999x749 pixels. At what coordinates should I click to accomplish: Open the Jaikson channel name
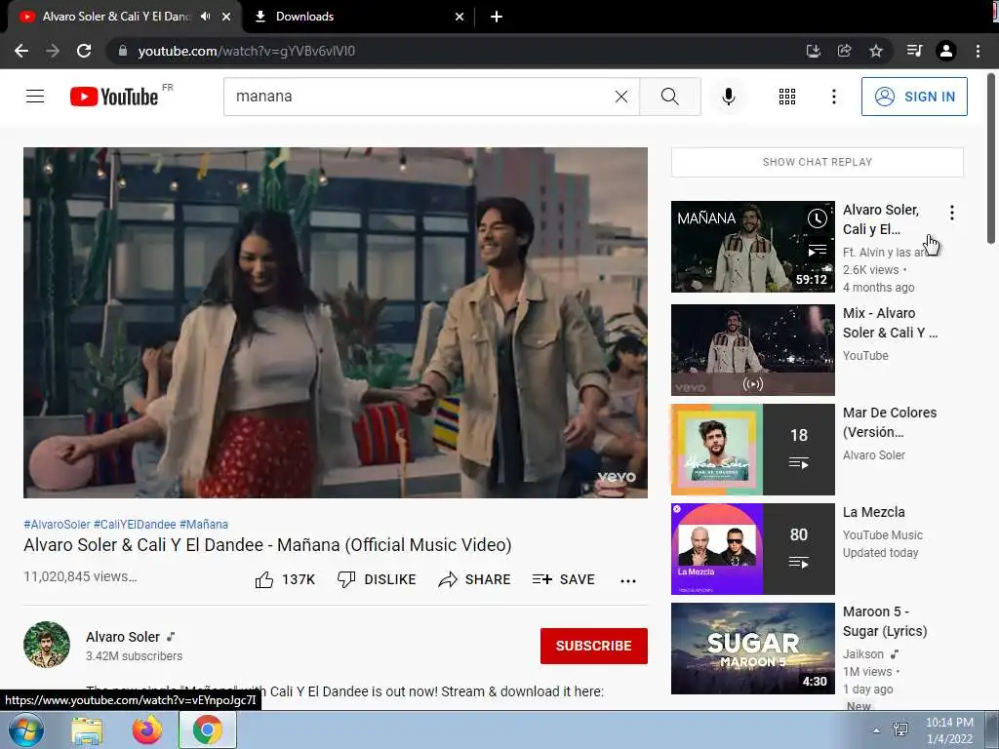pyautogui.click(x=863, y=654)
